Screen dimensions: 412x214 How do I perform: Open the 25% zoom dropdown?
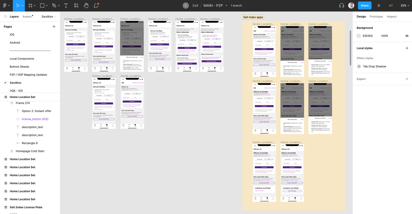pyautogui.click(x=405, y=5)
